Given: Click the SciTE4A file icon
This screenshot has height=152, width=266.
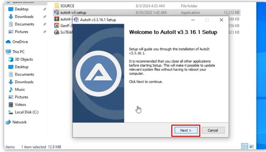Looking at the screenshot, I should 56,32.
